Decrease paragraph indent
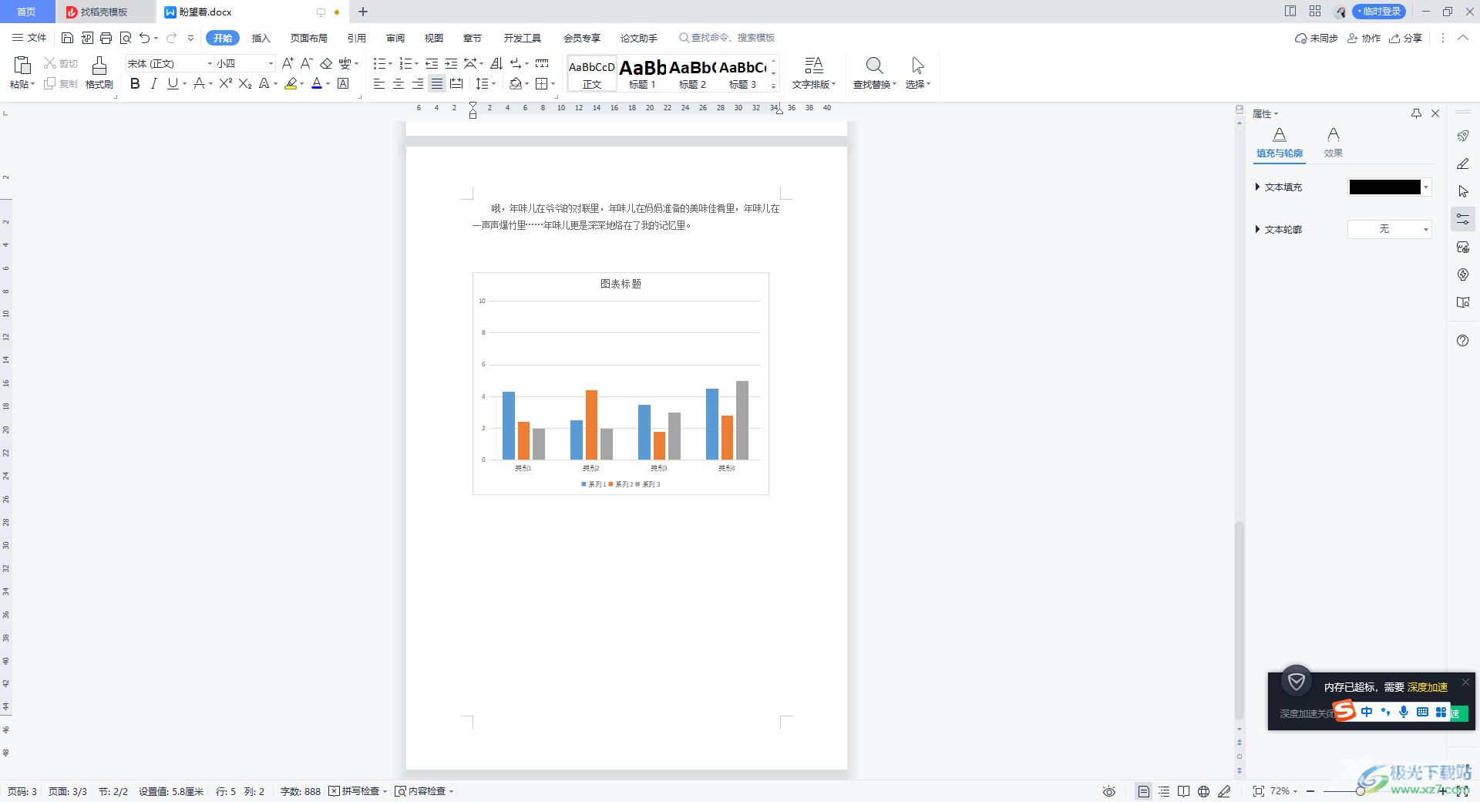The width and height of the screenshot is (1480, 802). (432, 63)
